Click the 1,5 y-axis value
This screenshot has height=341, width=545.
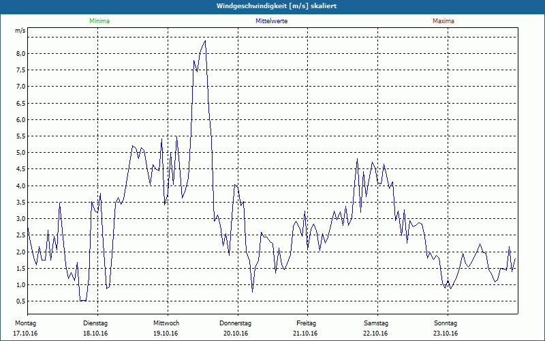click(x=20, y=268)
